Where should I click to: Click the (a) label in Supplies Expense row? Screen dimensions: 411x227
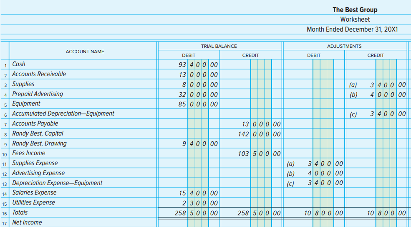(290, 164)
